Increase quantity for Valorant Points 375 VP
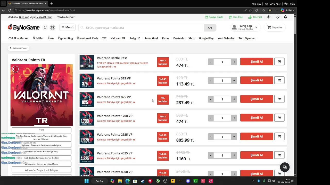330x185 pixels. [x=234, y=81]
